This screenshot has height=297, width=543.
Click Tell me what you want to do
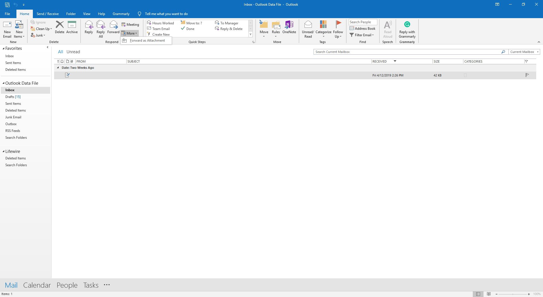tap(166, 14)
